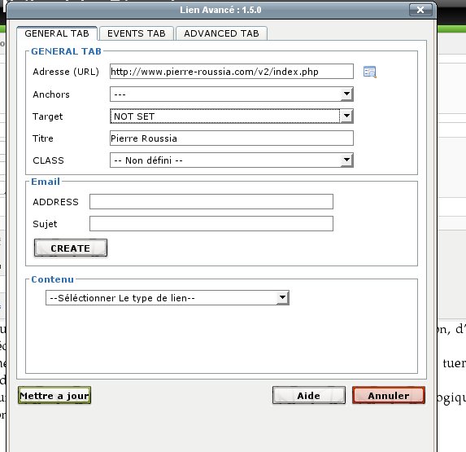Cancel with the Annuler button
This screenshot has width=466, height=452.
(389, 395)
